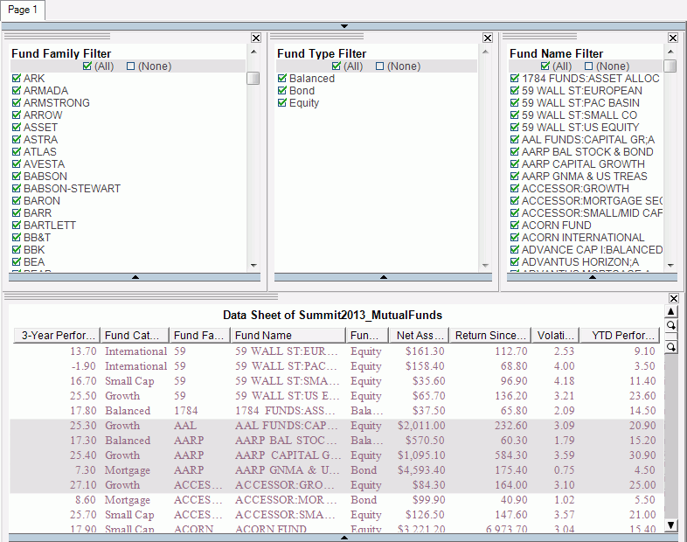Click the Fund Type Filter heading
The width and height of the screenshot is (687, 542).
click(322, 53)
